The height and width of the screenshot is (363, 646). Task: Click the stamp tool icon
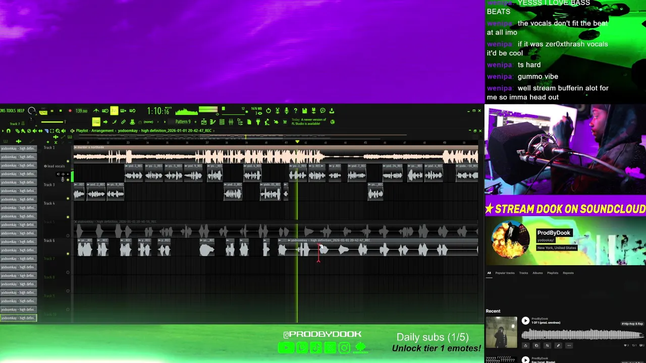132,122
